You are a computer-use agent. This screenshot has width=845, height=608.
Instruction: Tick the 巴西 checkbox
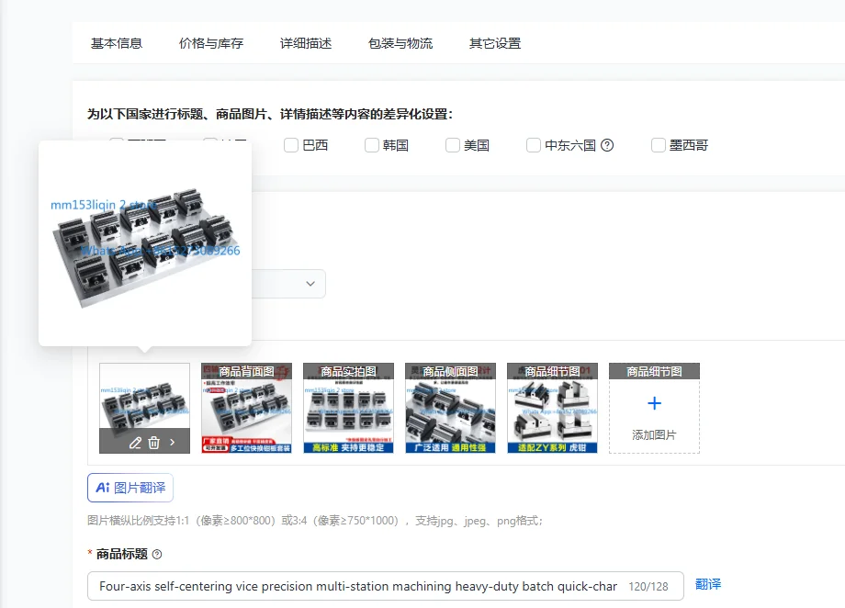pos(291,145)
